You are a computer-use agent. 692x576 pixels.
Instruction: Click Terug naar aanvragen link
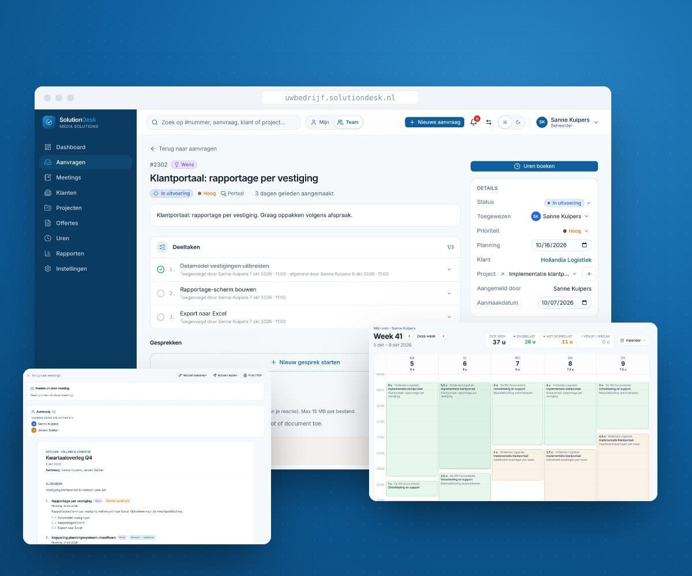[183, 149]
